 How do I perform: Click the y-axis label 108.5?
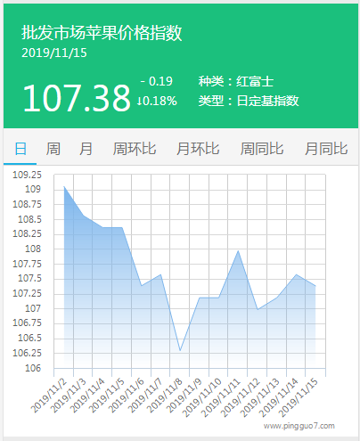(29, 219)
